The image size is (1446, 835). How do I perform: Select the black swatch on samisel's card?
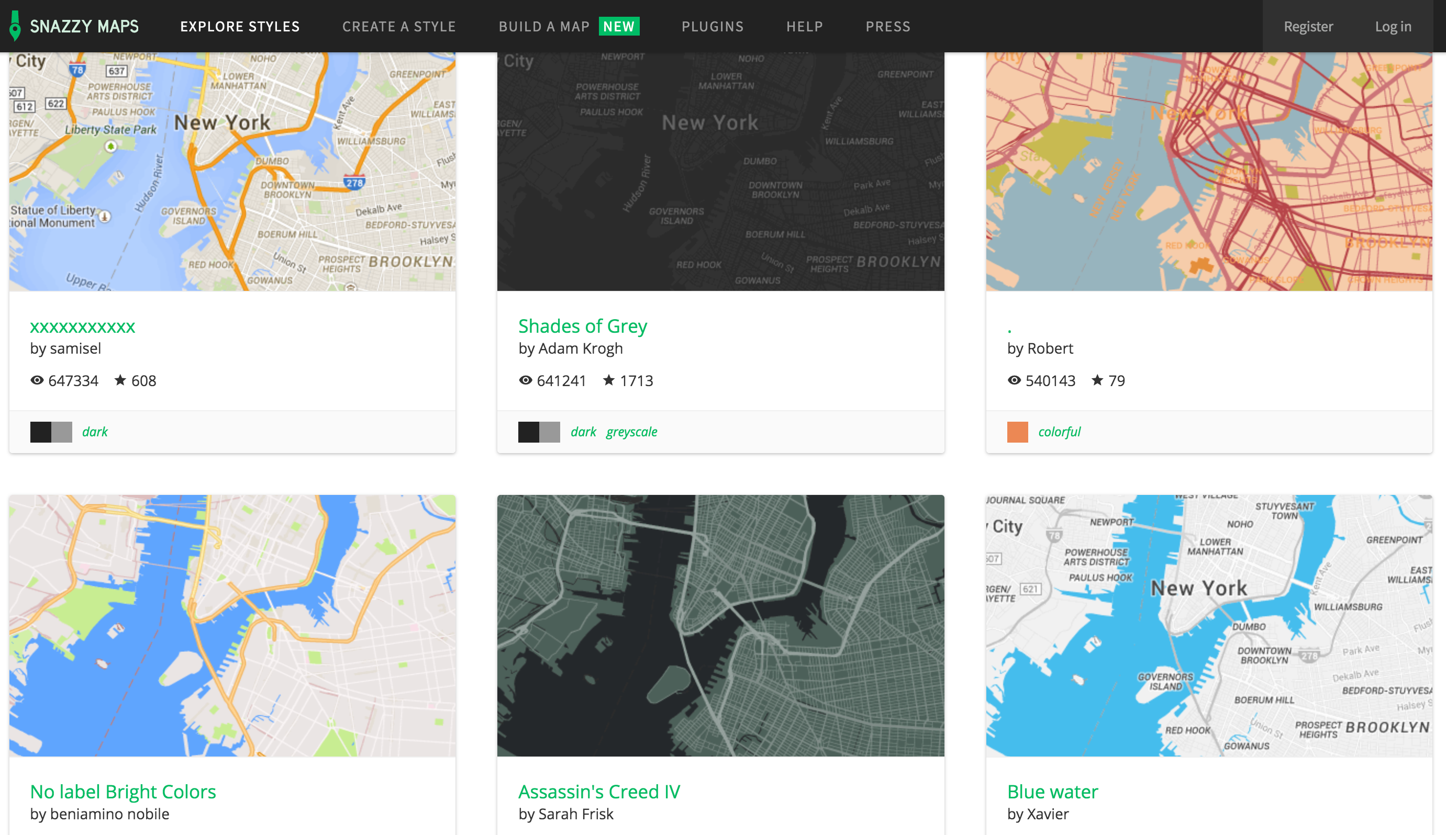tap(41, 432)
